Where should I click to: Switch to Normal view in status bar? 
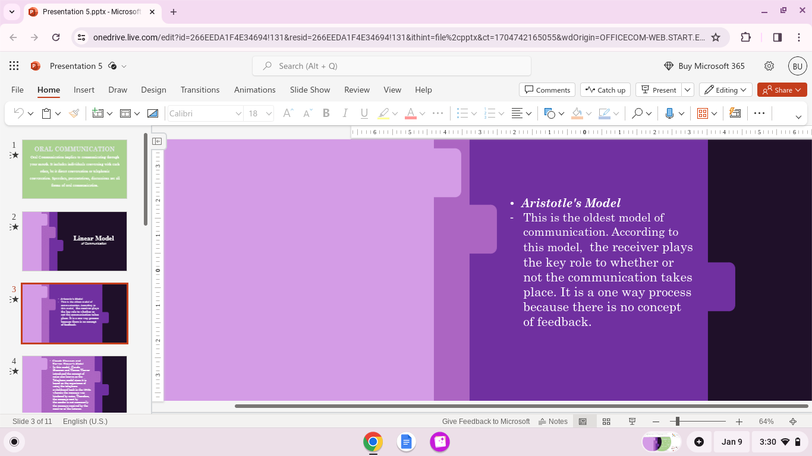(583, 422)
